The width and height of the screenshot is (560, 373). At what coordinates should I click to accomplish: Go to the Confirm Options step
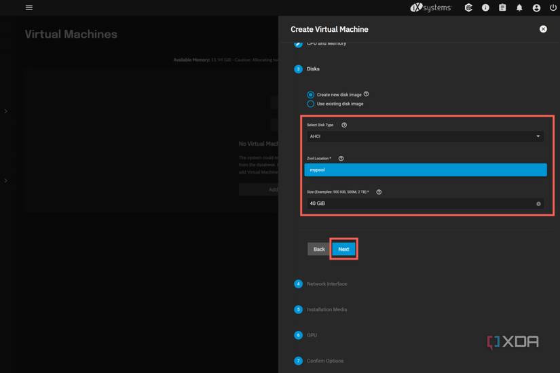point(318,361)
